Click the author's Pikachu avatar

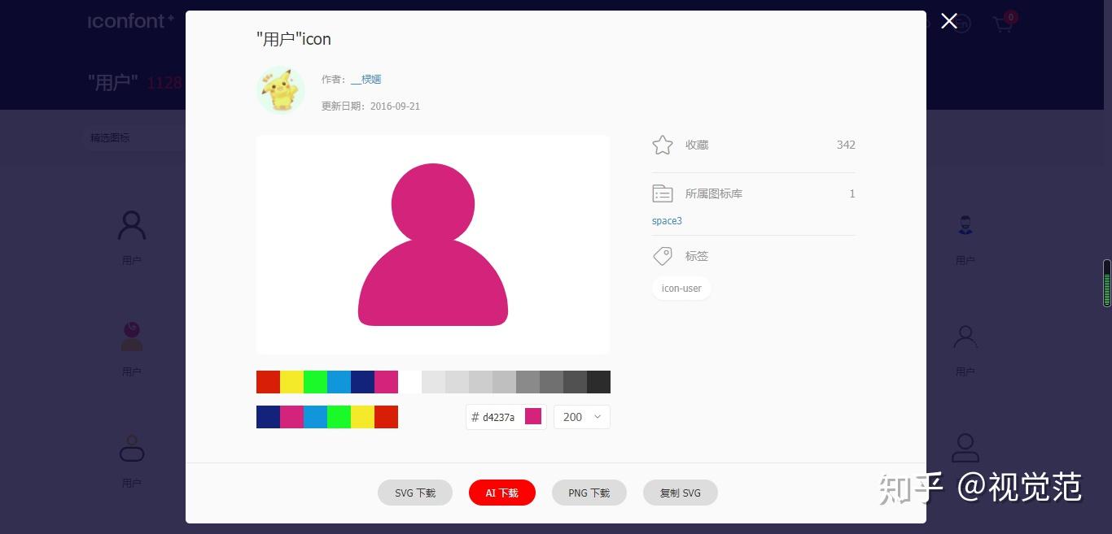click(281, 90)
